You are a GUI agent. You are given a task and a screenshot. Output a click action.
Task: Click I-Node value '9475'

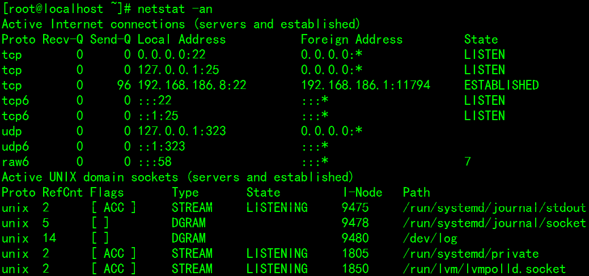click(355, 207)
